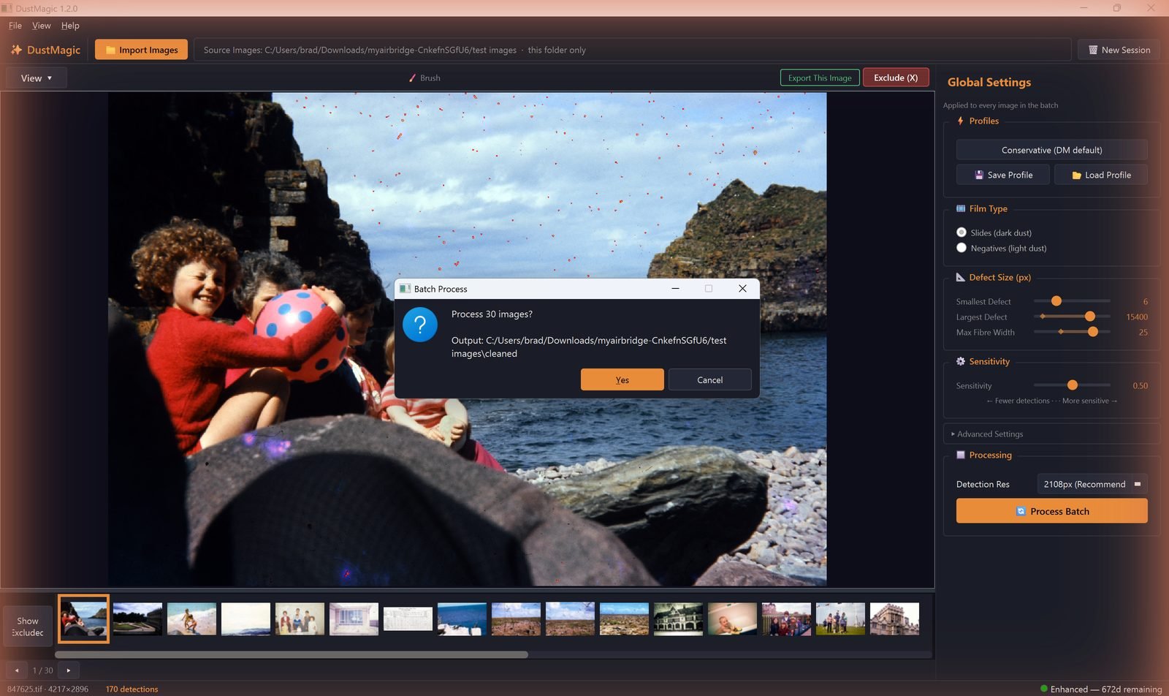Screen dimensions: 1169x696
Task: Cancel the Batch Process dialog
Action: point(710,380)
